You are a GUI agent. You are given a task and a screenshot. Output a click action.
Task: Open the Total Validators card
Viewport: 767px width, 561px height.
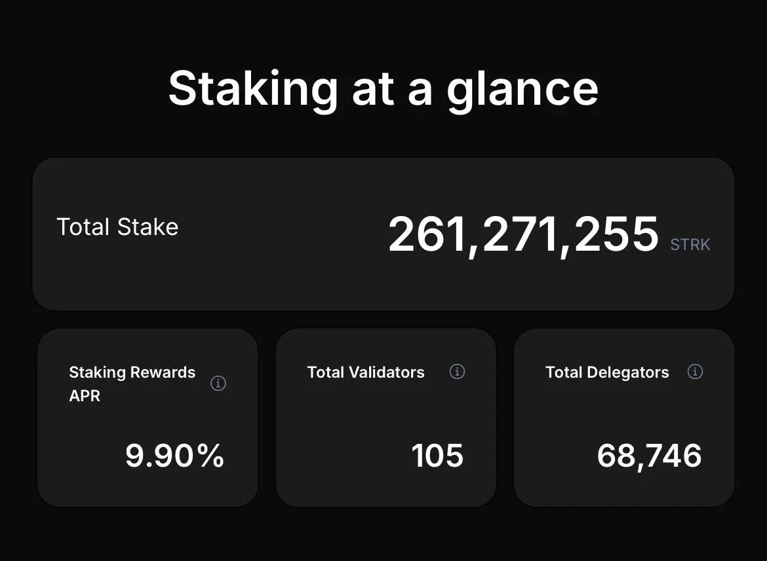coord(385,417)
